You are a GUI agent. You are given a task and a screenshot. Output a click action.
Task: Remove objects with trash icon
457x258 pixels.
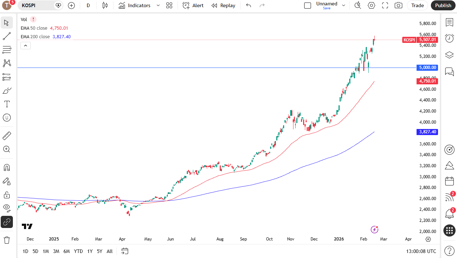coord(6,240)
